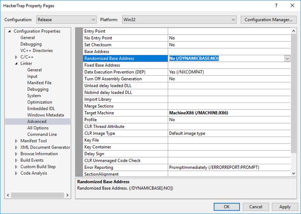Image resolution: width=301 pixels, height=214 pixels.
Task: Open the Platform dropdown showing Win32
Action: point(179,19)
